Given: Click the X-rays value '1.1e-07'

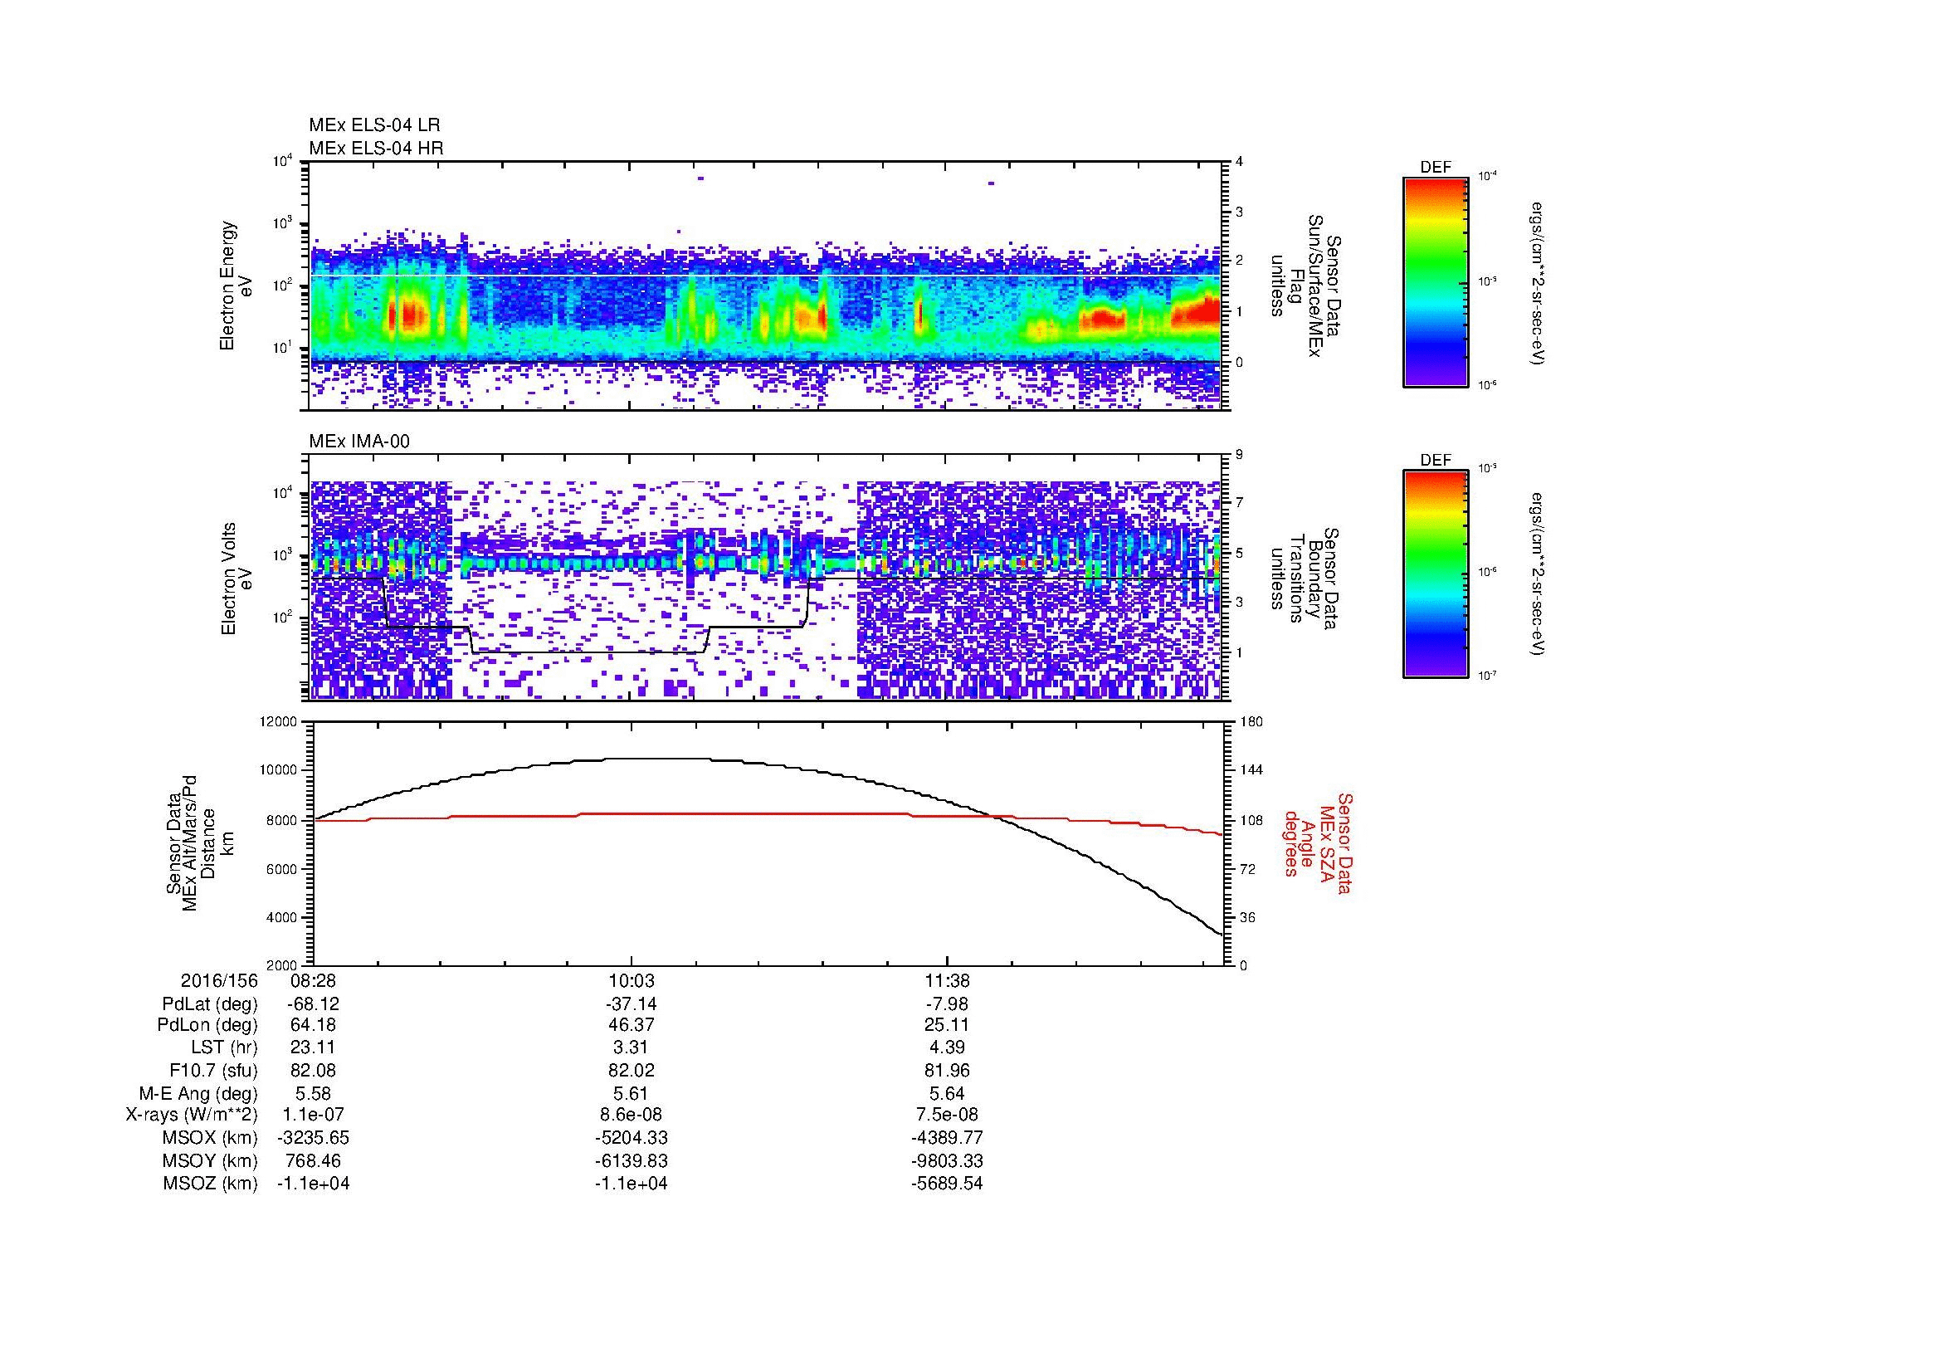Looking at the screenshot, I should (313, 1115).
